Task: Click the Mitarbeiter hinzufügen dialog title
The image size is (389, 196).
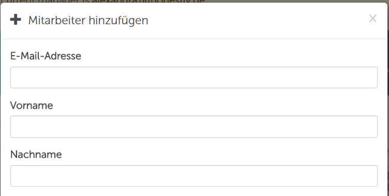Action: click(x=88, y=20)
